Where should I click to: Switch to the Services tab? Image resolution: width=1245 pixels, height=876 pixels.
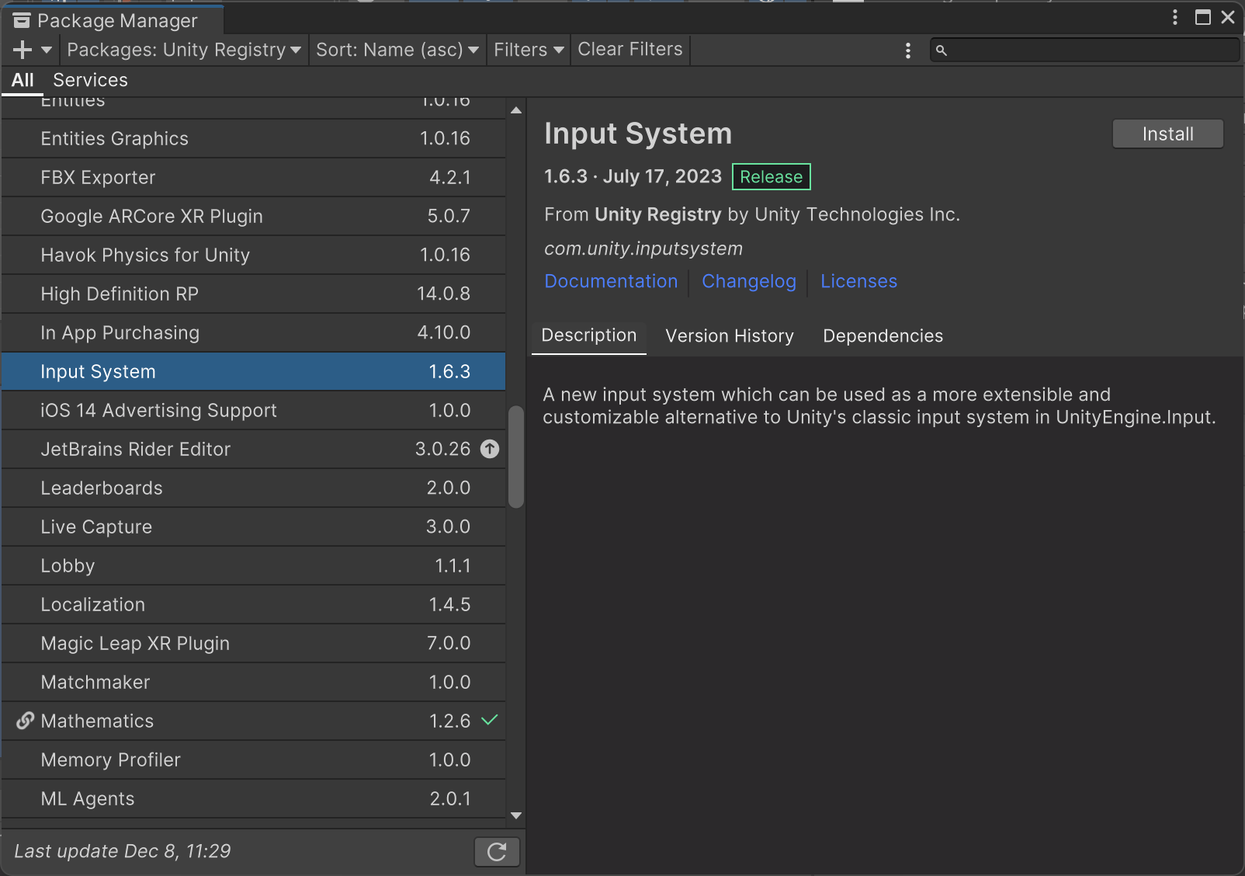(90, 80)
